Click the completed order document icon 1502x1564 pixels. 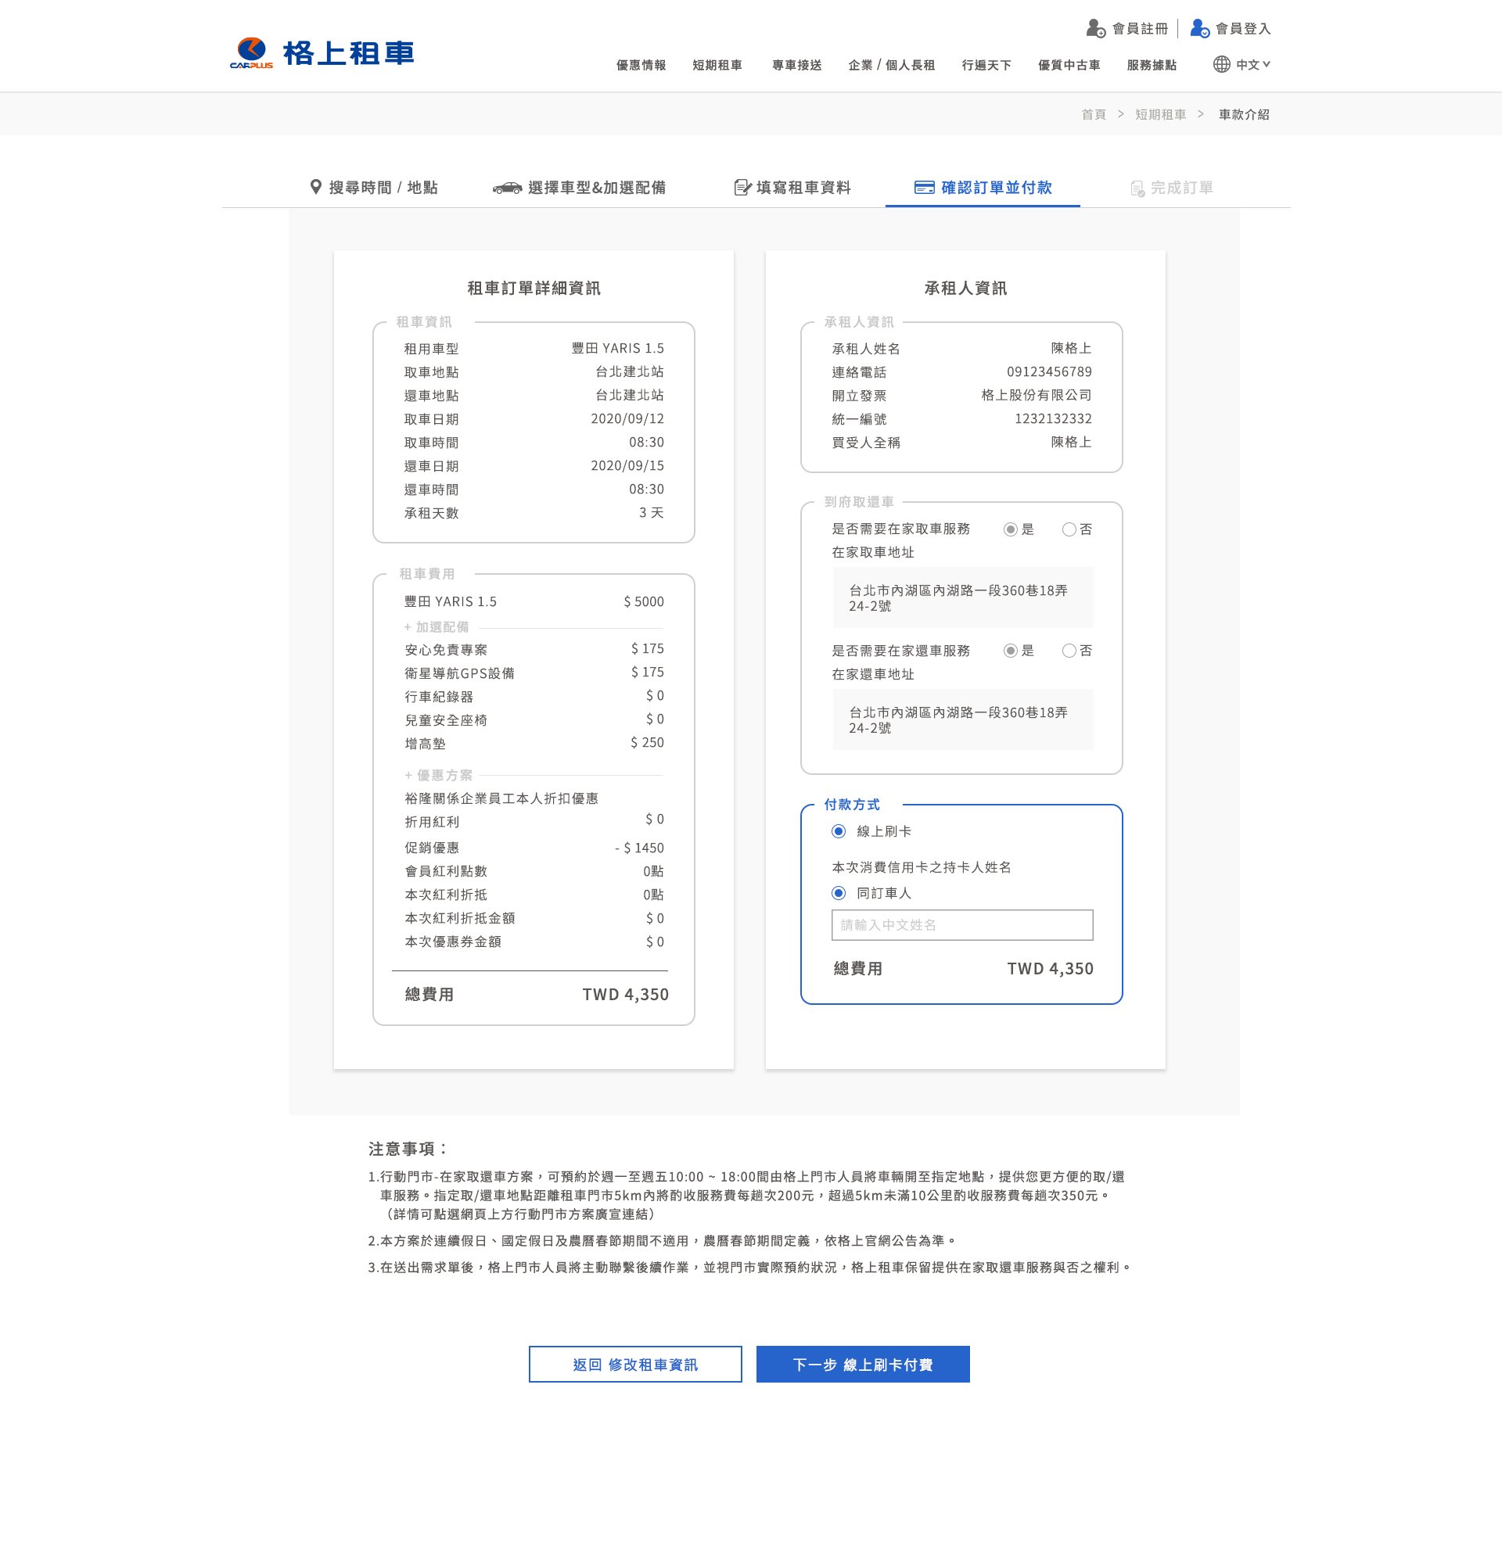[x=1137, y=188]
